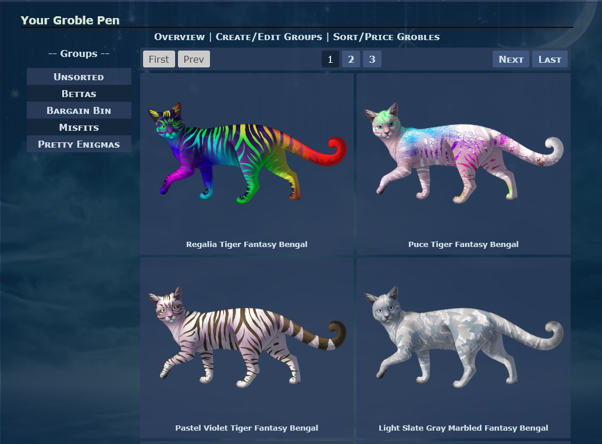Open the Regalia Tiger Fantasy Bengal cat image

click(x=247, y=153)
